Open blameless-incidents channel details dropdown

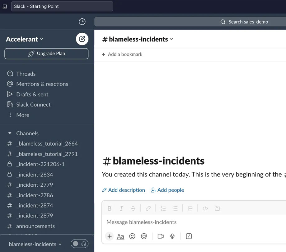coord(138,39)
